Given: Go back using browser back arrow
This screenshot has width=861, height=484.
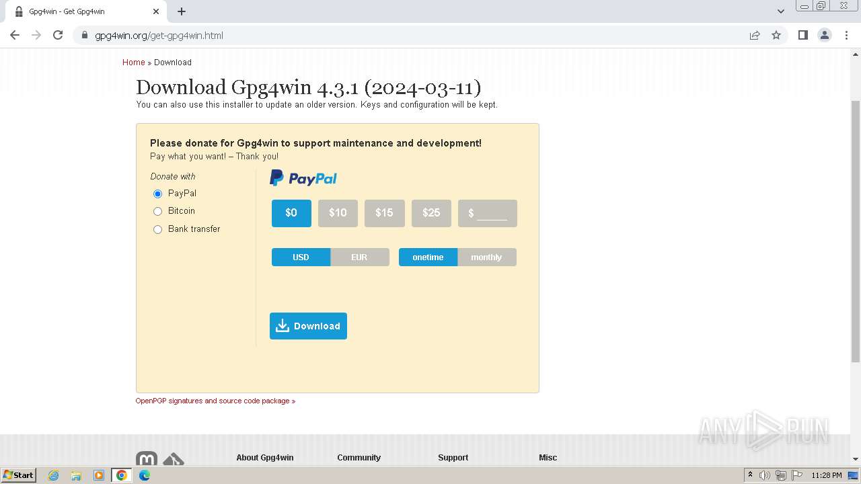Looking at the screenshot, I should click(15, 35).
